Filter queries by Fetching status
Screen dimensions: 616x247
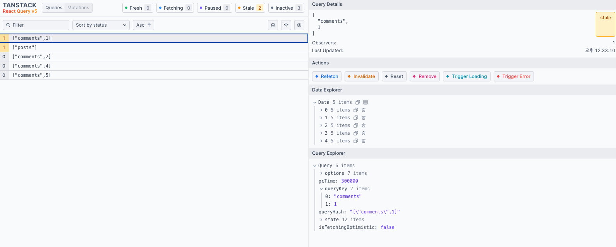[175, 8]
